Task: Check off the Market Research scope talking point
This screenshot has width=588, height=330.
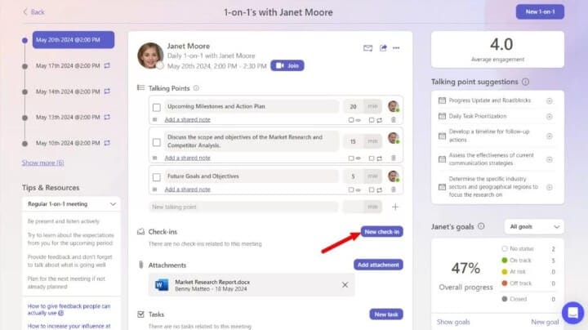Action: [157, 142]
